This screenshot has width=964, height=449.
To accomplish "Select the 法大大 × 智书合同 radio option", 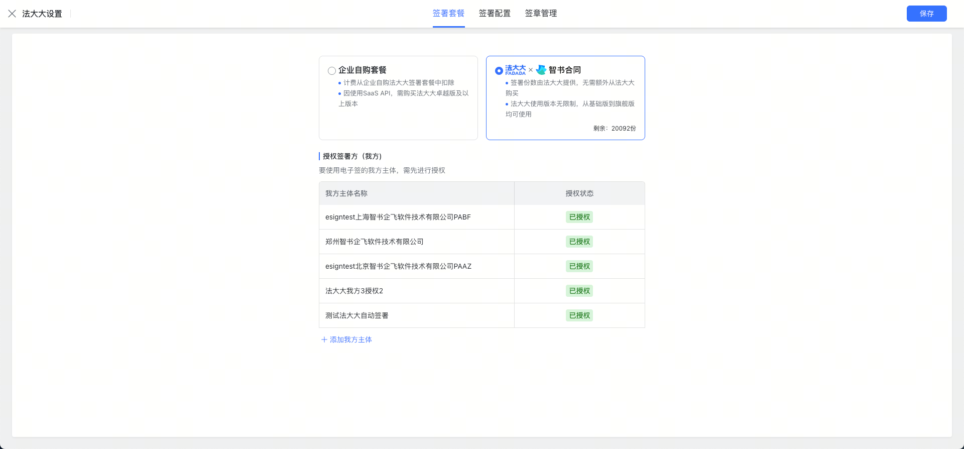I will [499, 71].
